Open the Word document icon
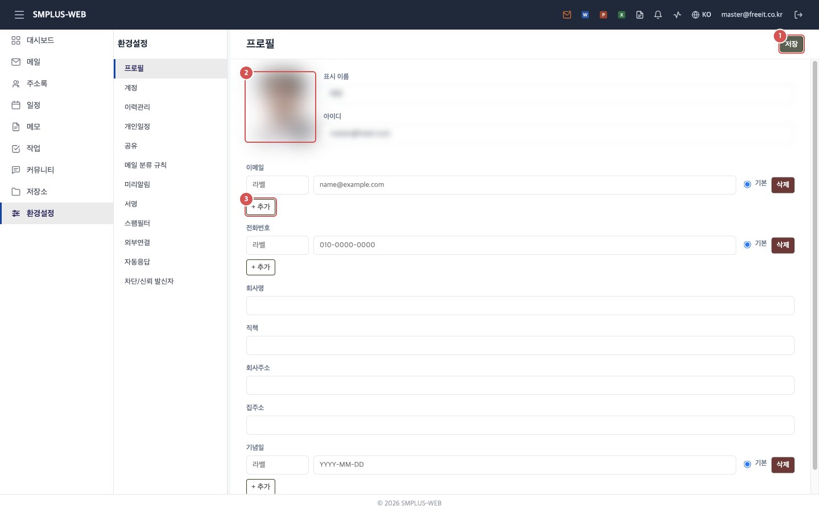819x512 pixels. (585, 15)
